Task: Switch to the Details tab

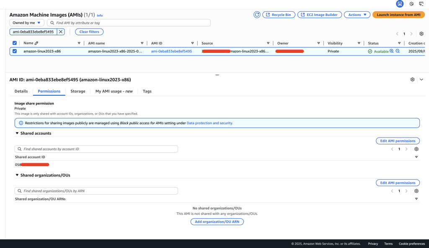Action: pyautogui.click(x=21, y=91)
